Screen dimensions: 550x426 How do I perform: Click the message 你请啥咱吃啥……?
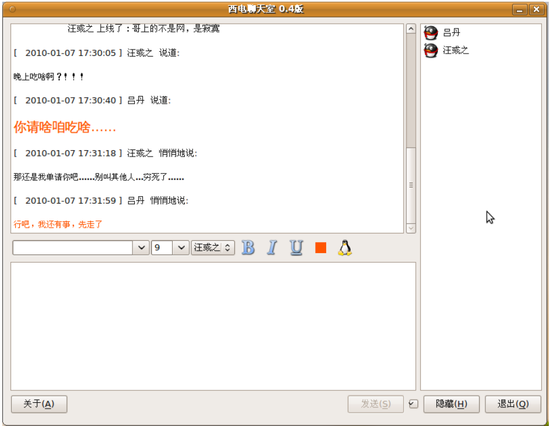(x=65, y=127)
